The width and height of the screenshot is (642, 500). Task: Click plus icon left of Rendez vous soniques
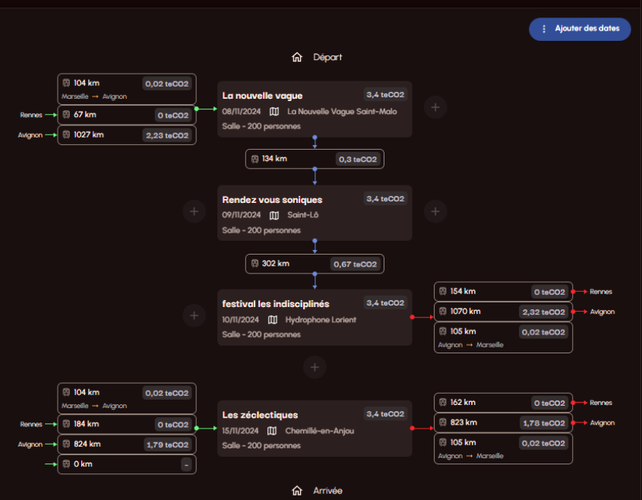tap(194, 211)
